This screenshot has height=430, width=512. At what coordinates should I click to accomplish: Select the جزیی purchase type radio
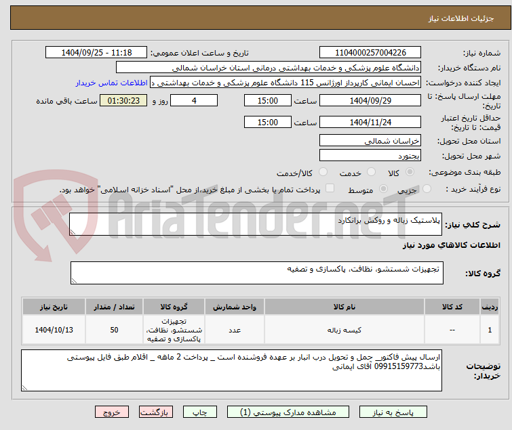427,189
